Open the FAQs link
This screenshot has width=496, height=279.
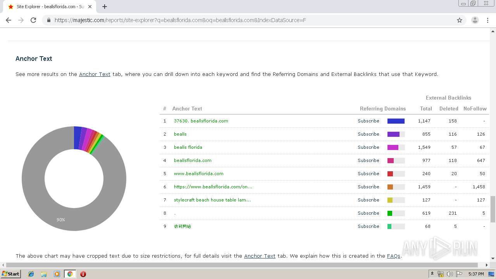click(x=393, y=256)
